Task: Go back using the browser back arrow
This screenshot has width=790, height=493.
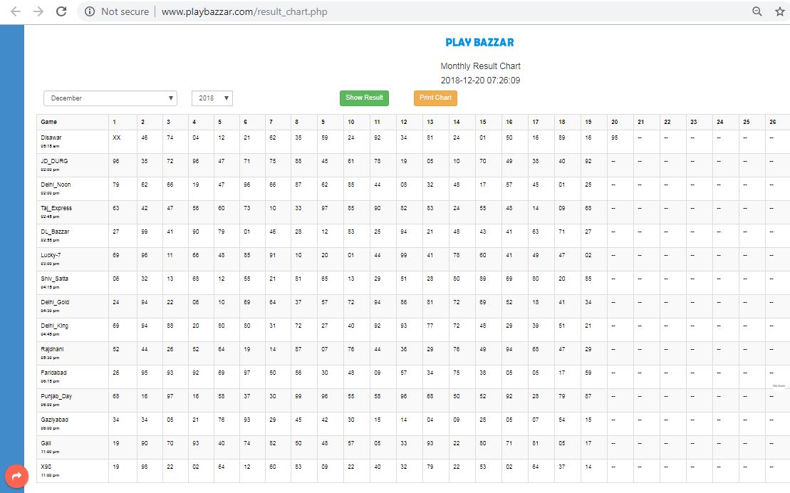Action: coord(16,11)
